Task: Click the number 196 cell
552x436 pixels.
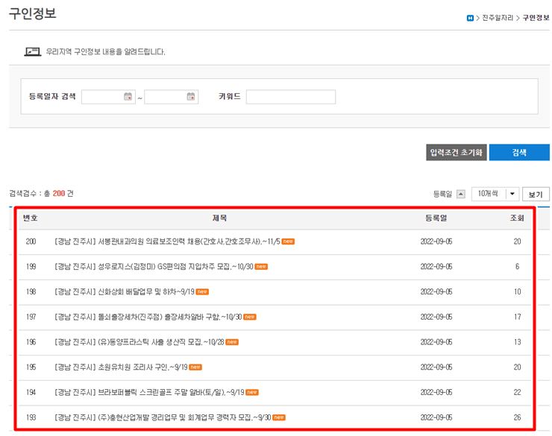Action: pos(31,342)
